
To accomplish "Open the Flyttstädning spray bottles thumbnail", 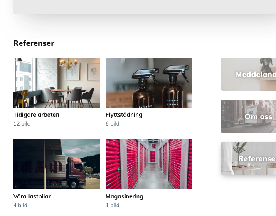I will 149,83.
